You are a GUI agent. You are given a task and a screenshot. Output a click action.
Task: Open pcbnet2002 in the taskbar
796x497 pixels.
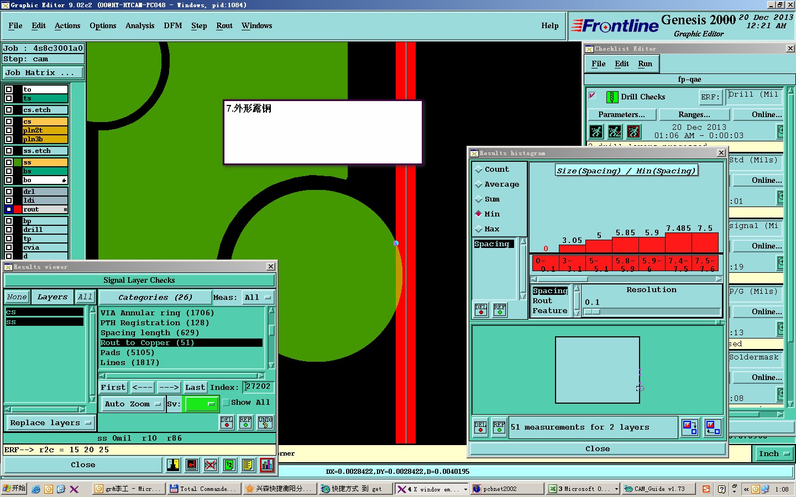tap(507, 489)
